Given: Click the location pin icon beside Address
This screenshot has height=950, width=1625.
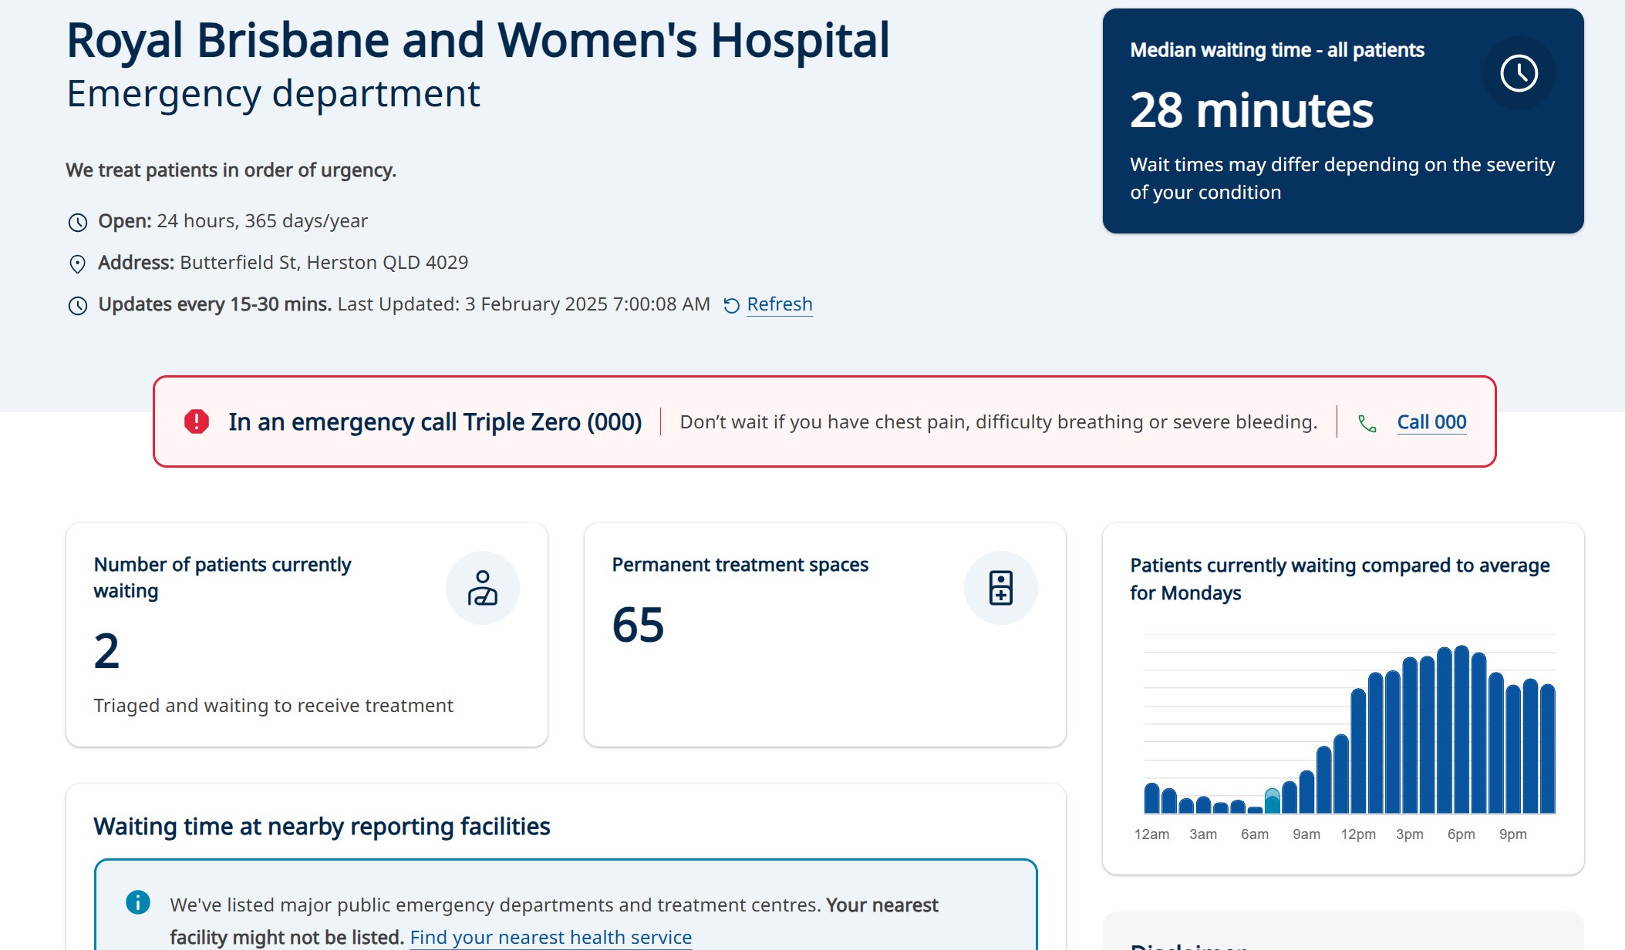Looking at the screenshot, I should pos(78,264).
